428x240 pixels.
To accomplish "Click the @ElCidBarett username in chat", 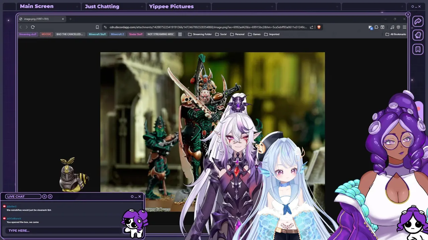I will coord(14,219).
